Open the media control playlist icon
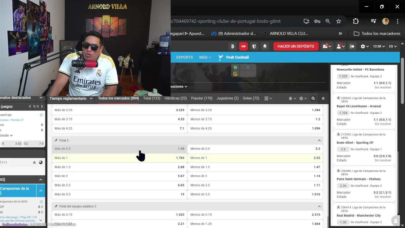Image resolution: width=405 pixels, height=228 pixels. tap(373, 21)
